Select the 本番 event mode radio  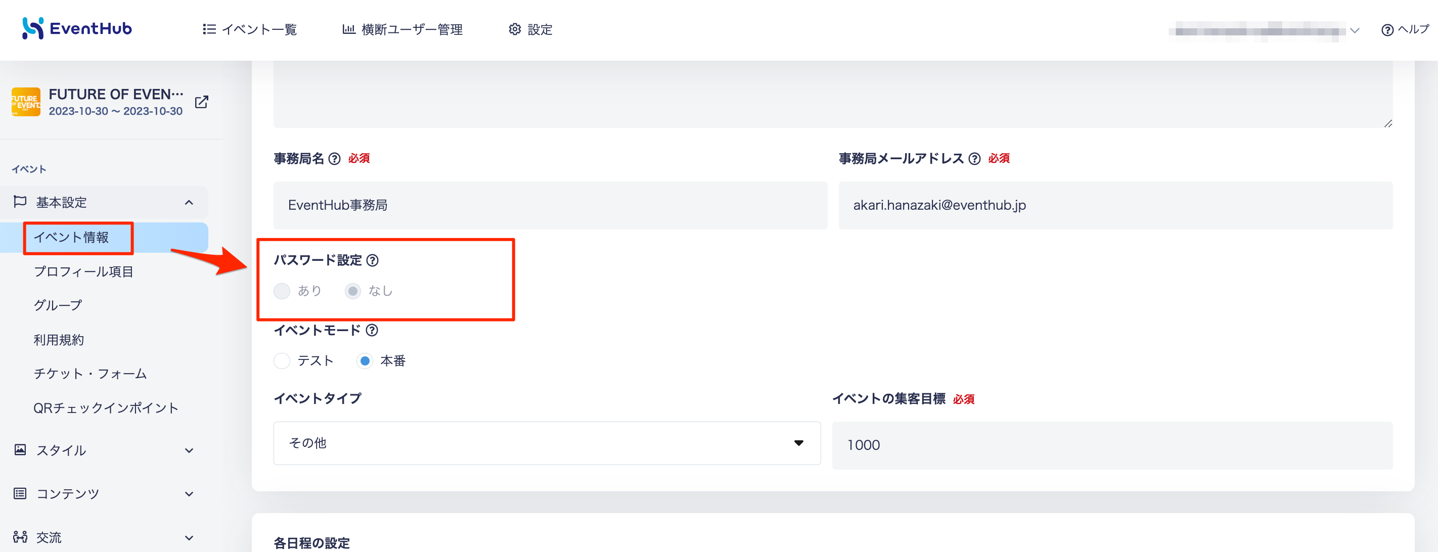pos(365,361)
